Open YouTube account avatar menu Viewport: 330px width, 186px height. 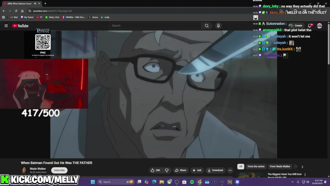319,26
